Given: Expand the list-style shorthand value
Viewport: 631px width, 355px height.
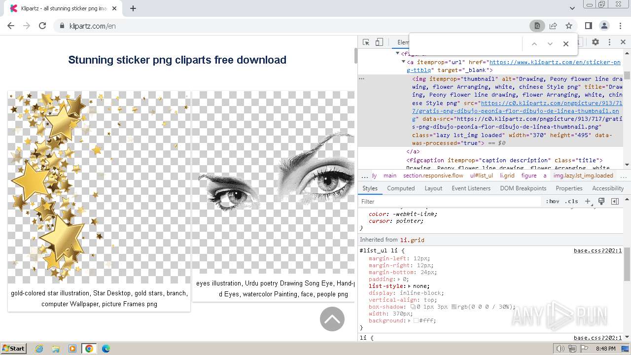Looking at the screenshot, I should 410,286.
